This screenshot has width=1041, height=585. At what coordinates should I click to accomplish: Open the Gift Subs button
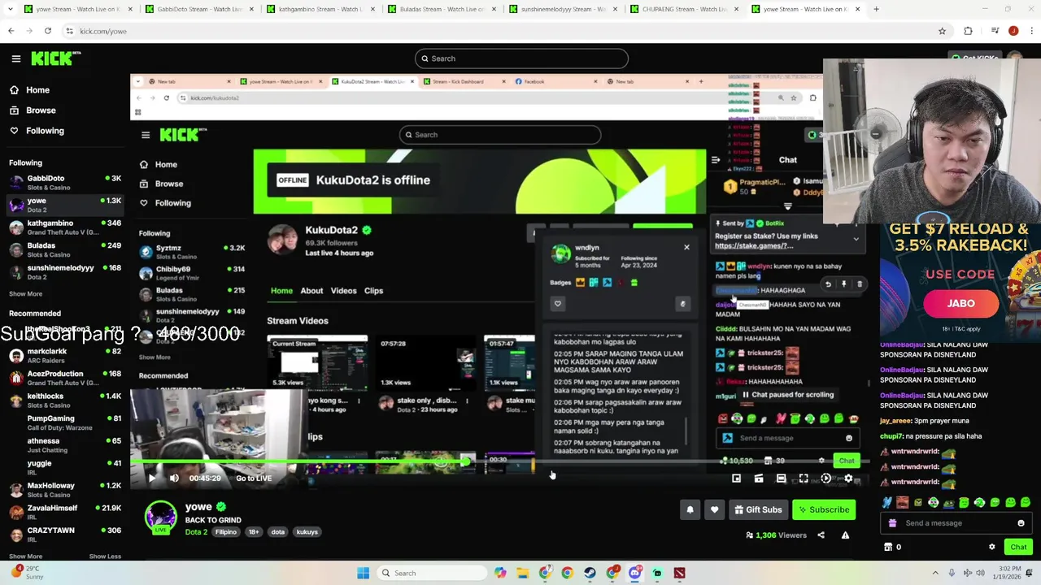point(758,509)
